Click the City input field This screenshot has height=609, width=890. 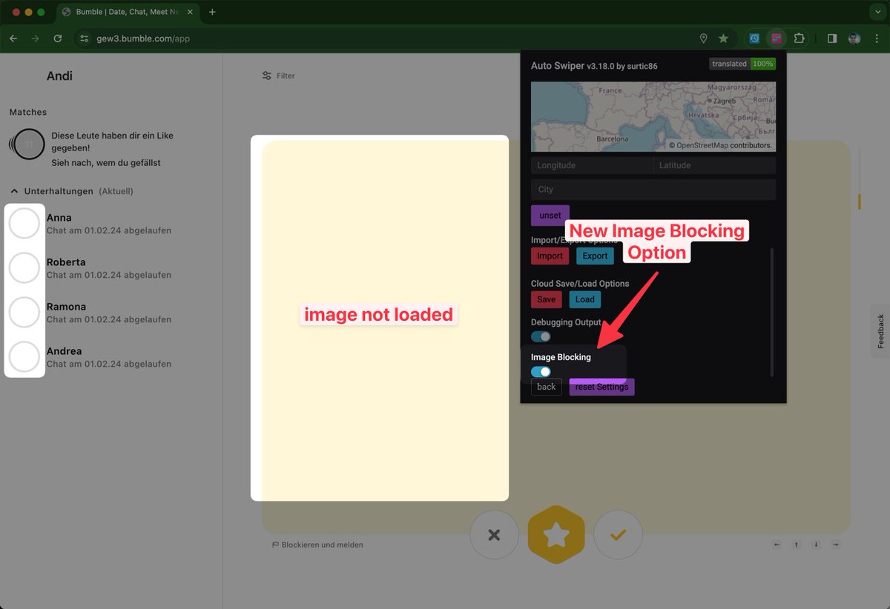tap(653, 189)
